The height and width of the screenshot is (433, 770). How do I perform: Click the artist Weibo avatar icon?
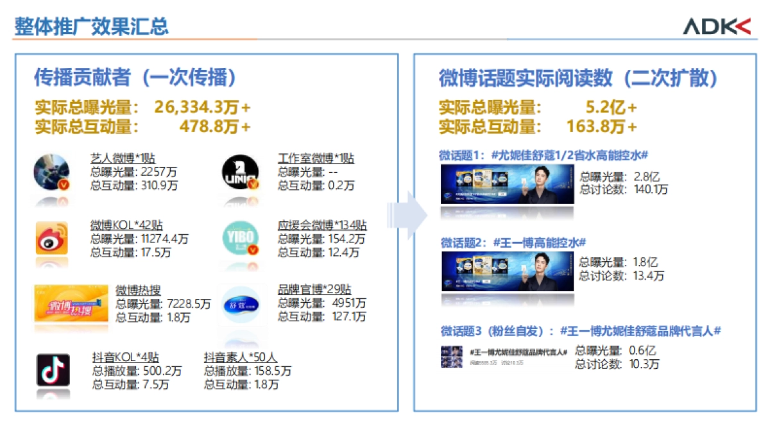pos(52,172)
